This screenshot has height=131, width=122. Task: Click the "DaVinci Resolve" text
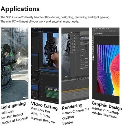pos(43,120)
